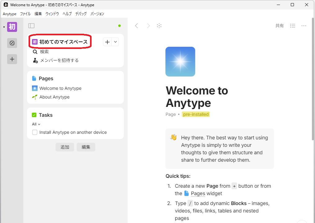The width and height of the screenshot is (315, 223).
Task: Click the Pages link icon in quick tips
Action: pos(187,193)
